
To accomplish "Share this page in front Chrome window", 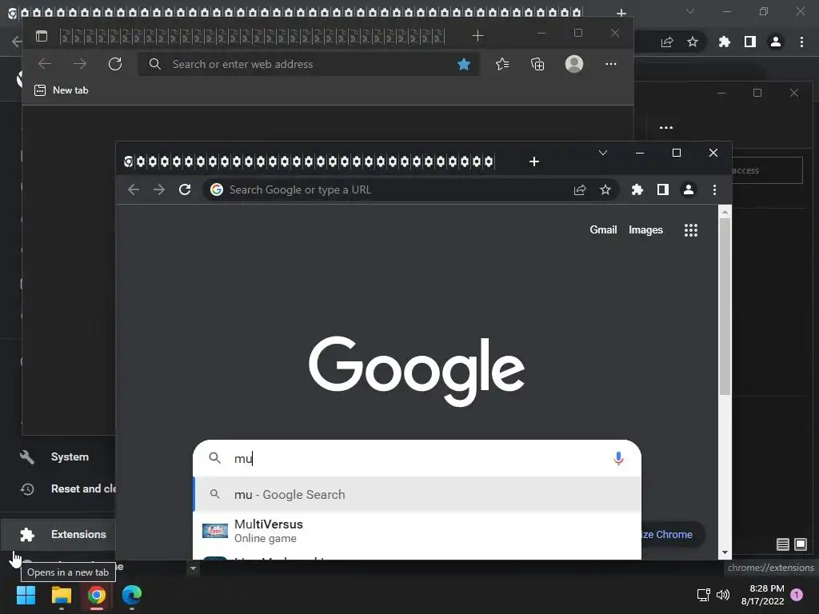I will pyautogui.click(x=580, y=190).
